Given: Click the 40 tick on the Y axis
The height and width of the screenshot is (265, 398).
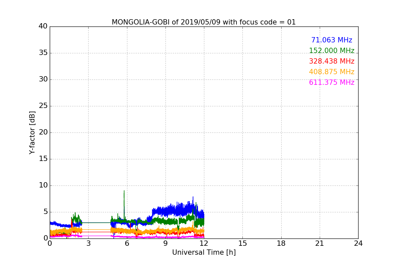Looking at the screenshot, I should tap(43, 26).
